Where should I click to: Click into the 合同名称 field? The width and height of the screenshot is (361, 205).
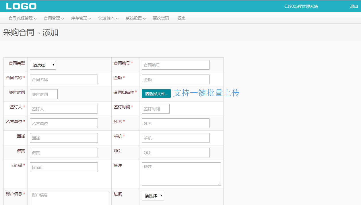pyautogui.click(x=64, y=79)
